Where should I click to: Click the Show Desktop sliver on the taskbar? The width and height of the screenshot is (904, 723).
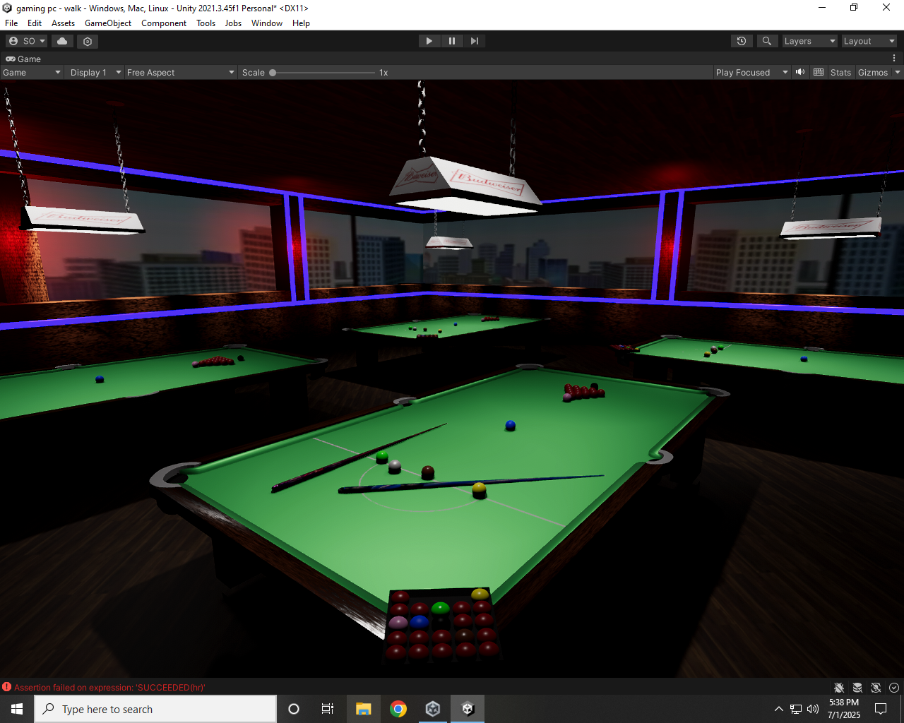click(x=902, y=709)
